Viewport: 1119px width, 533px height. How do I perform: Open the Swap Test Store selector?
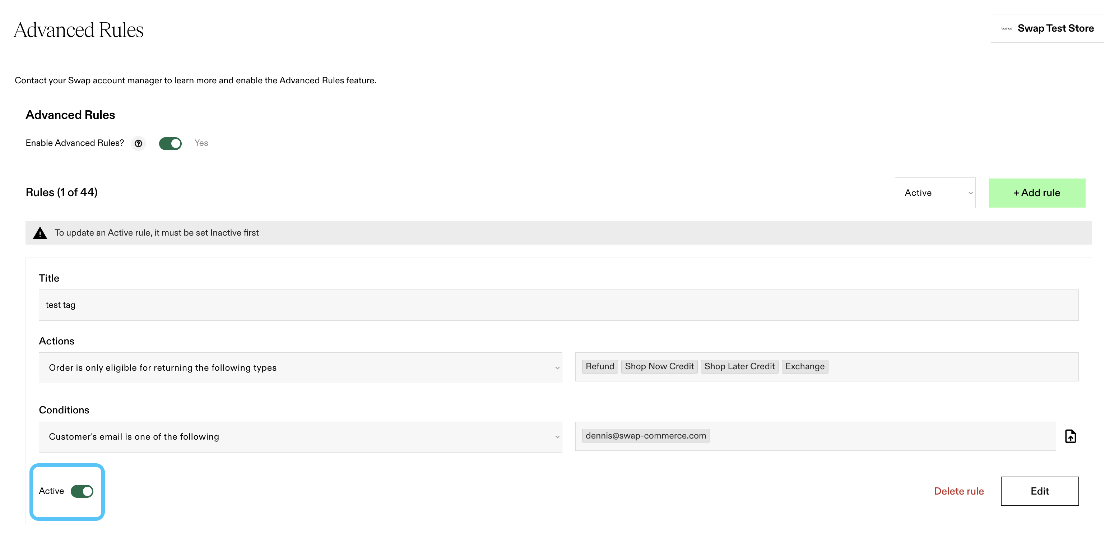[1047, 29]
